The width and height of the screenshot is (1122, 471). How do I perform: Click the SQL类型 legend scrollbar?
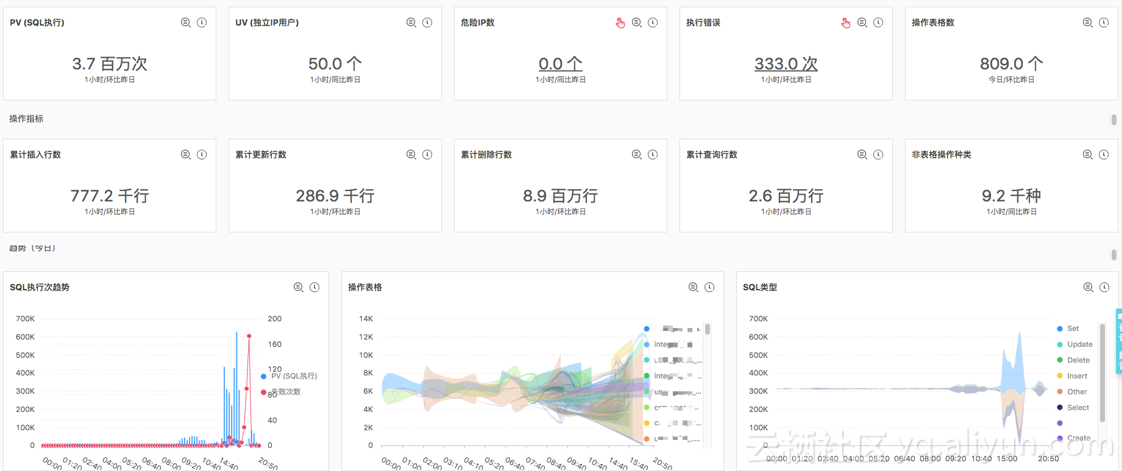(1102, 372)
